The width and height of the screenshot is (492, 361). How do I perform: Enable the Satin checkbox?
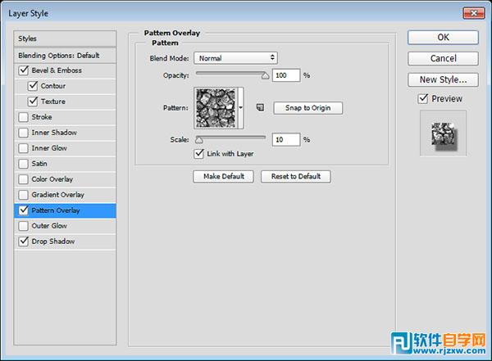tap(24, 164)
